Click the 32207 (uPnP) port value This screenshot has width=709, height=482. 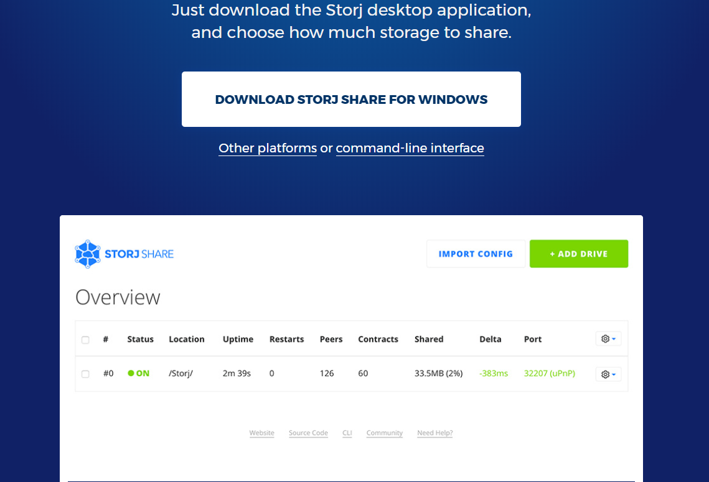pos(550,374)
